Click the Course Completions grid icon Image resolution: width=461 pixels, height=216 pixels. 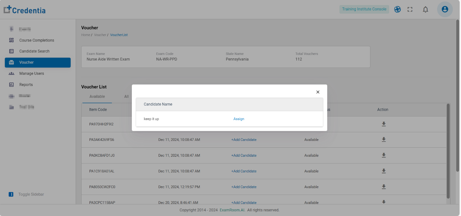[11, 40]
